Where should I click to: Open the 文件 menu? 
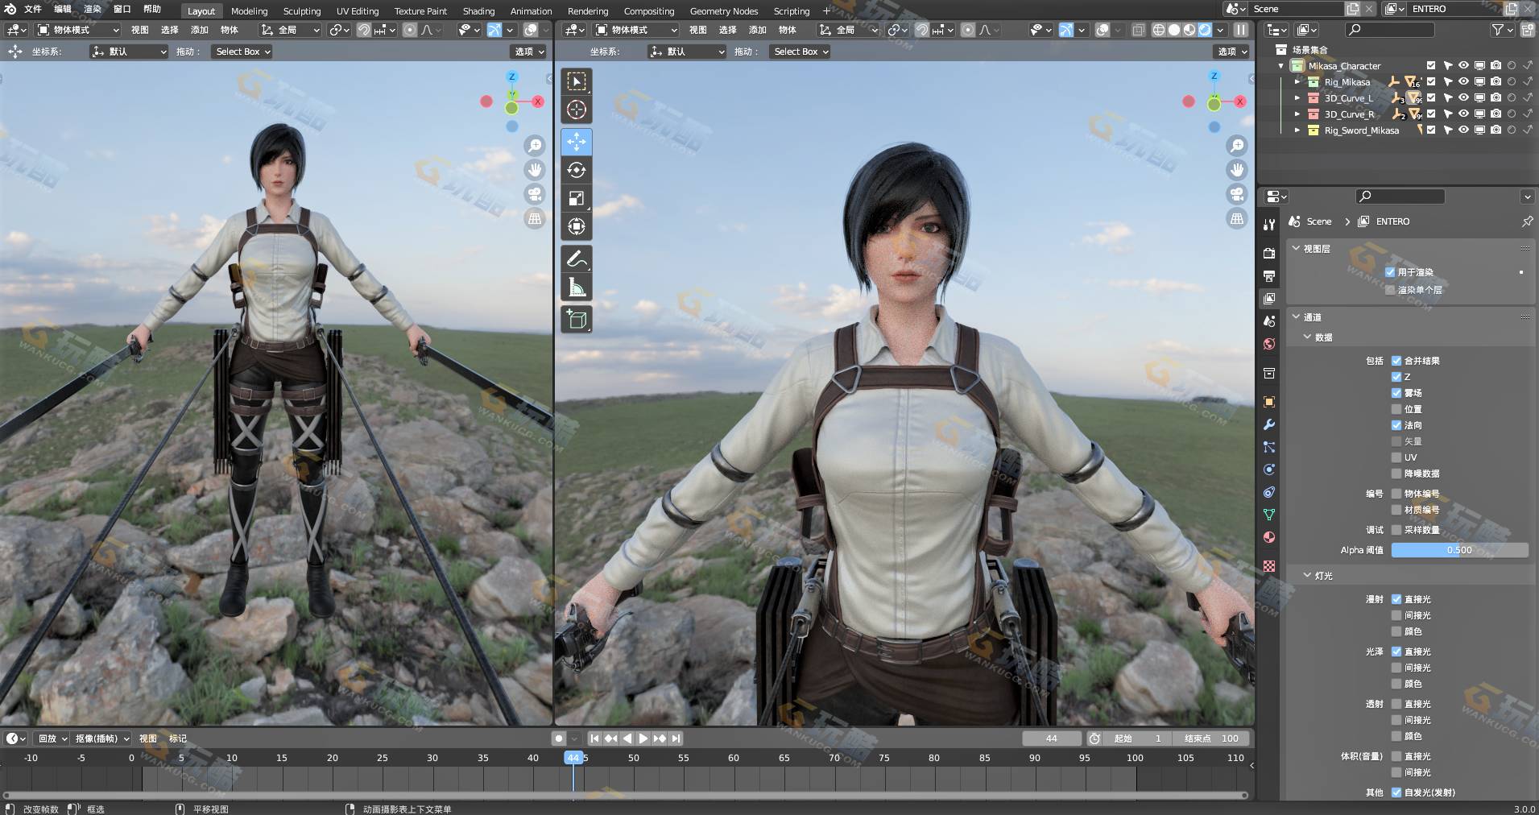(x=33, y=9)
